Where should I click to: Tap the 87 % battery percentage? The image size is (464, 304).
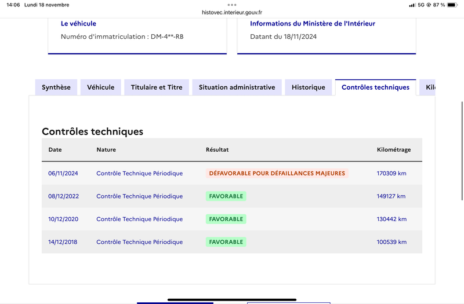439,5
